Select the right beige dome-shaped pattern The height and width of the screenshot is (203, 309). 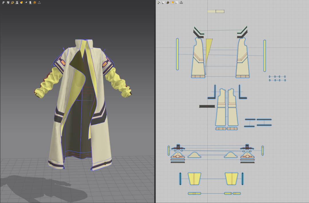coord(231,155)
